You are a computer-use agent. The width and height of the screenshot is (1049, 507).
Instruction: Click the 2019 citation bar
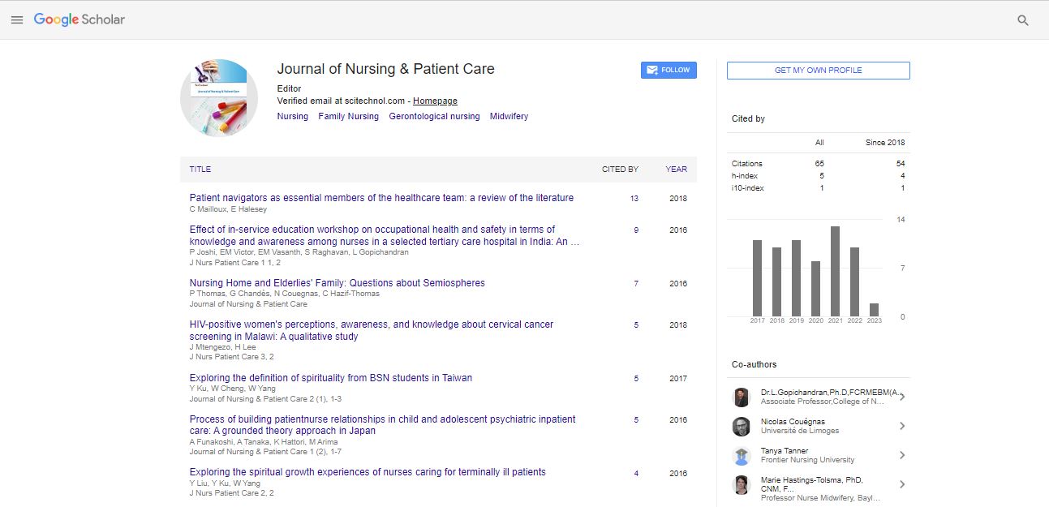[796, 278]
